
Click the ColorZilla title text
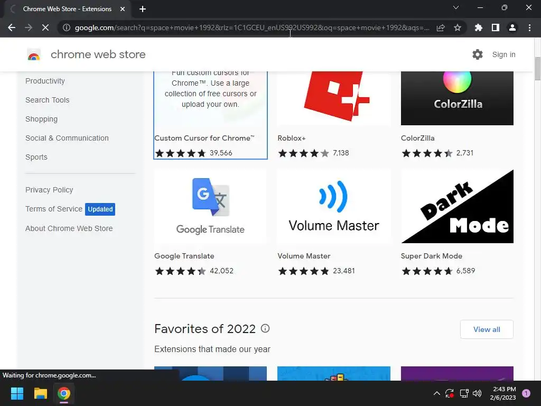417,138
